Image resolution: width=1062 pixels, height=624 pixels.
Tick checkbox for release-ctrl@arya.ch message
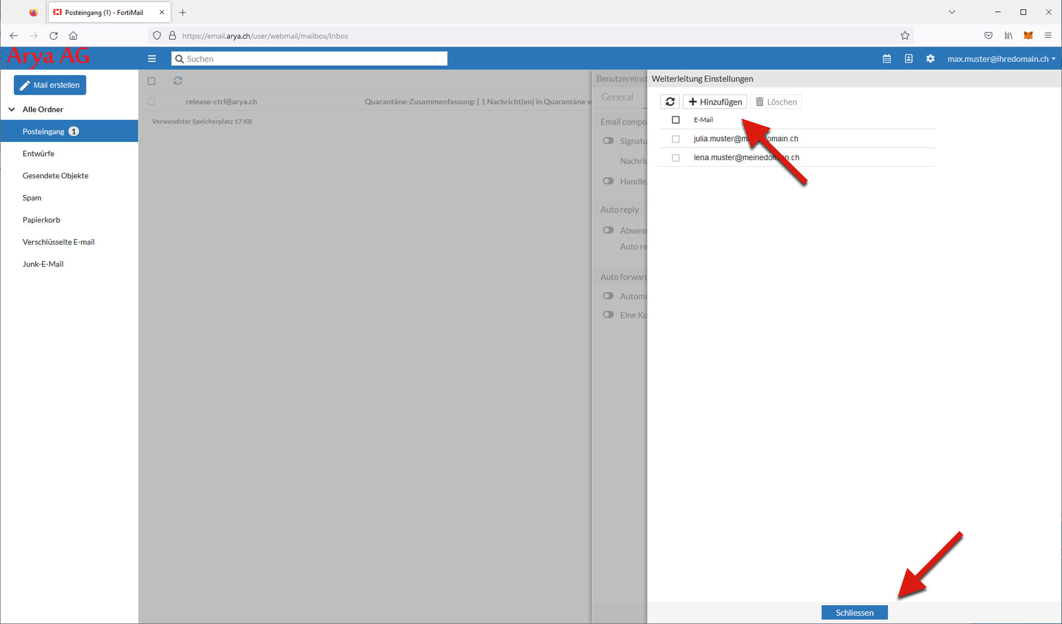click(x=151, y=102)
